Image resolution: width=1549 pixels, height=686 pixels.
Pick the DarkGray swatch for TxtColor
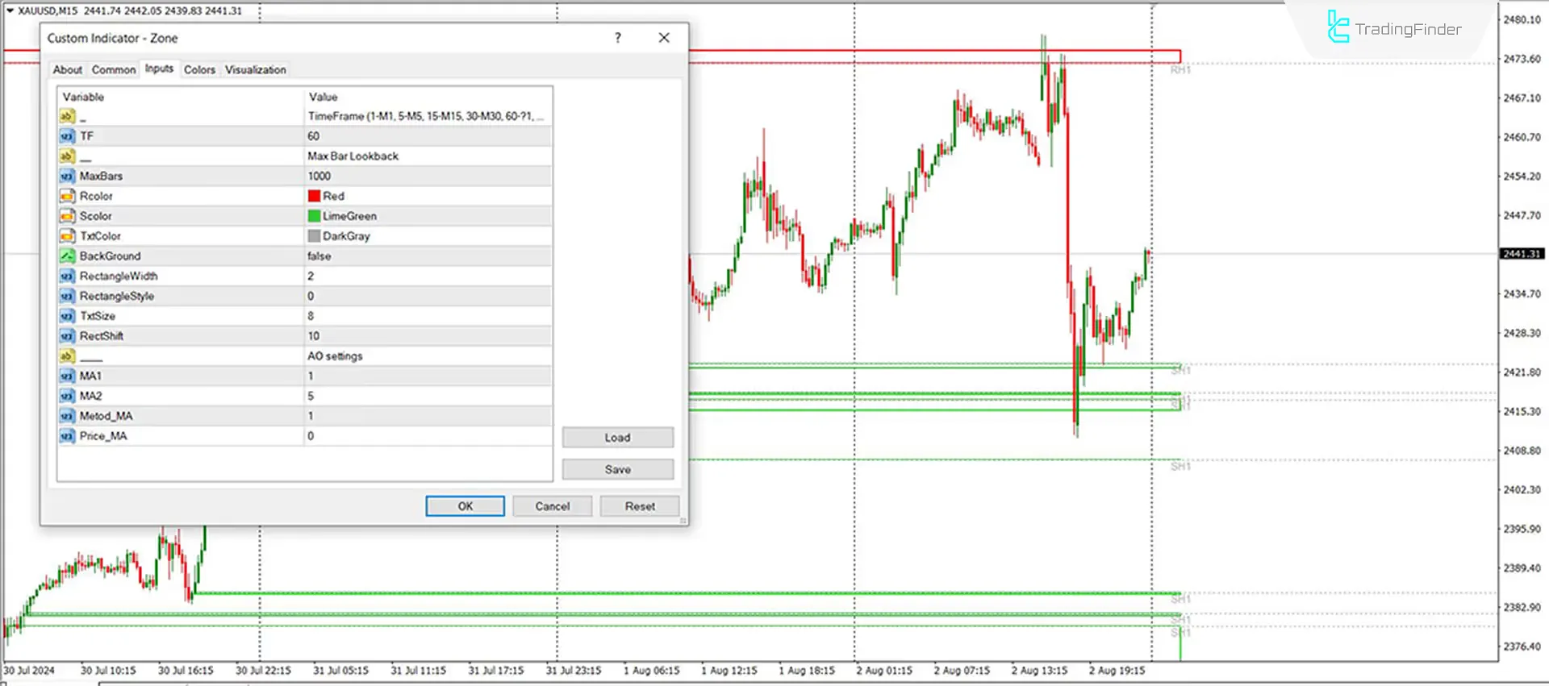click(x=314, y=236)
